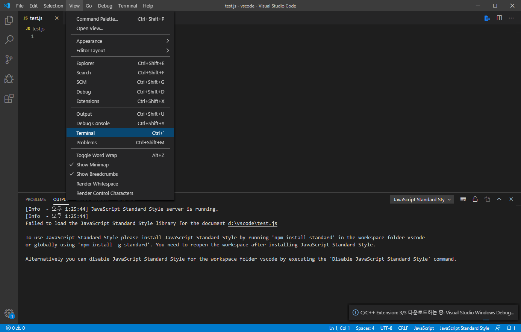The height and width of the screenshot is (332, 521).
Task: Open the Terminal menu in menu bar
Action: (128, 6)
